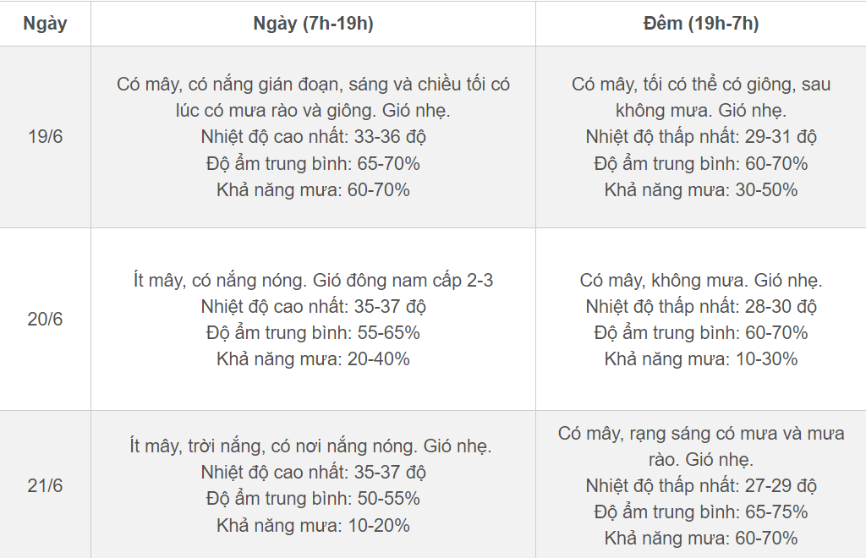Click "Ít mây, có nắng nóng" forecast line

[x=313, y=280]
